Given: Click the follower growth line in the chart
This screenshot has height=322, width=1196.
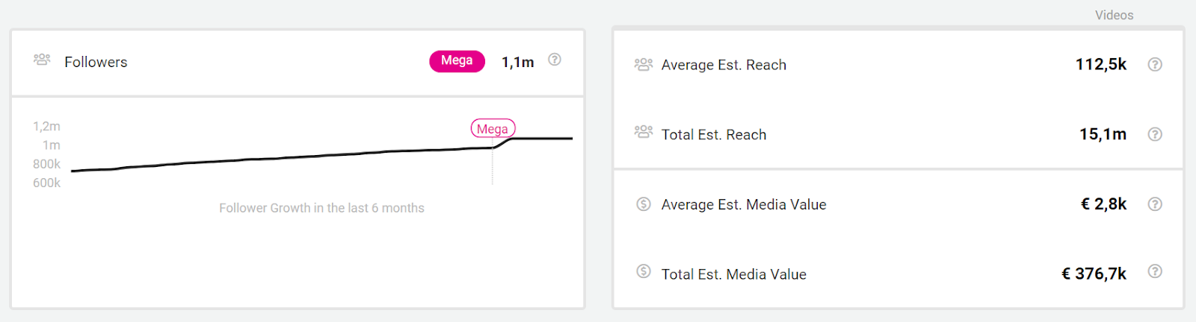Looking at the screenshot, I should [299, 157].
